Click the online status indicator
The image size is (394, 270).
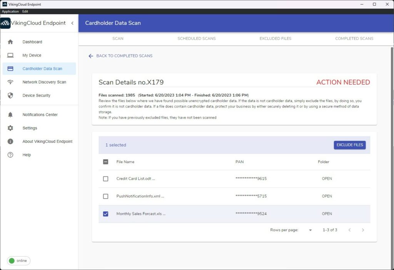click(x=18, y=260)
